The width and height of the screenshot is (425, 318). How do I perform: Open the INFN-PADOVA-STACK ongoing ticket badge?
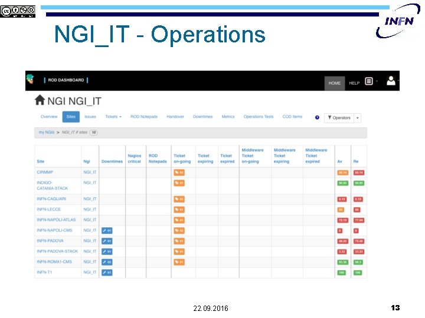tap(179, 251)
